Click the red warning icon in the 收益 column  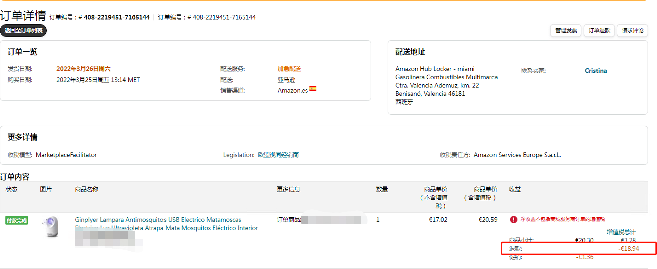tap(514, 219)
